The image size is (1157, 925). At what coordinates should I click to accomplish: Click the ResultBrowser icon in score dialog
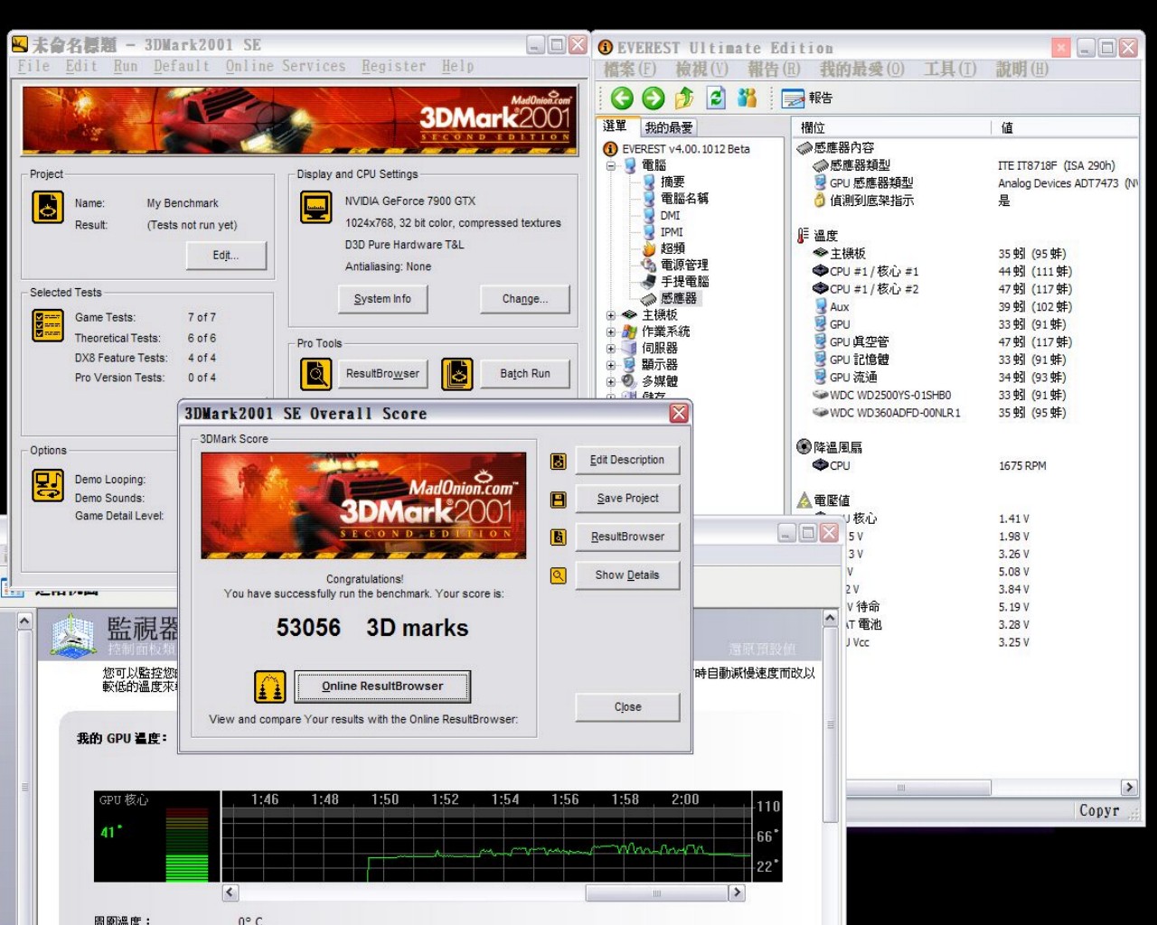tap(559, 537)
